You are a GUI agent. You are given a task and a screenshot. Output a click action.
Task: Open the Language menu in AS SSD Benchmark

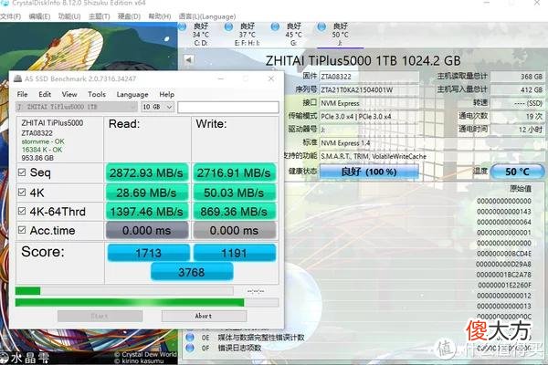(x=132, y=95)
